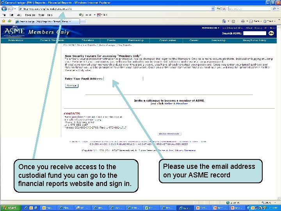Viewport: 281px width, 211px height.
Task: Click the Add to Favorites icon
Action: (x=9, y=21)
